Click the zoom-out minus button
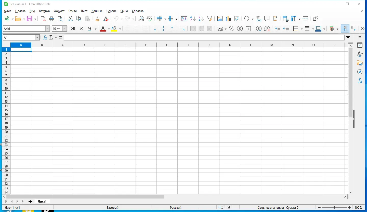This screenshot has height=212, width=367. click(319, 207)
